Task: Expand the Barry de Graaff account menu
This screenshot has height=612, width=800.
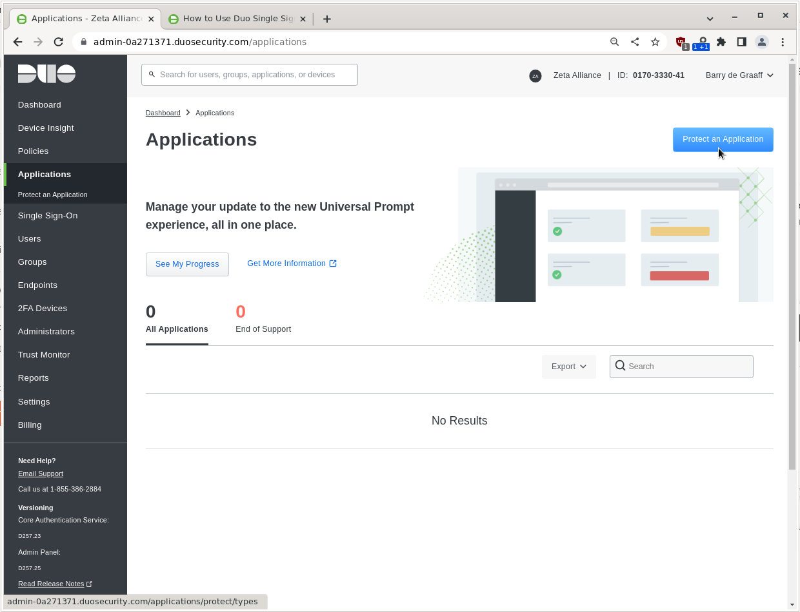Action: (x=739, y=75)
